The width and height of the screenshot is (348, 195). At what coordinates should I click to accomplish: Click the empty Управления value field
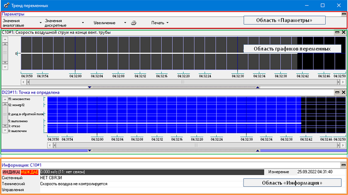coord(193,190)
